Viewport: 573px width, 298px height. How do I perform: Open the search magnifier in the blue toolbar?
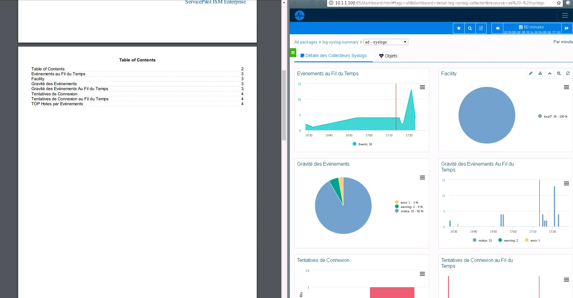[x=470, y=28]
